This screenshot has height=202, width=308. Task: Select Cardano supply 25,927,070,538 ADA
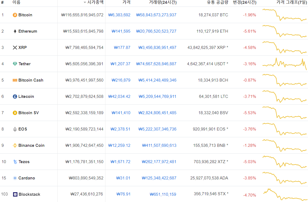tap(209, 178)
